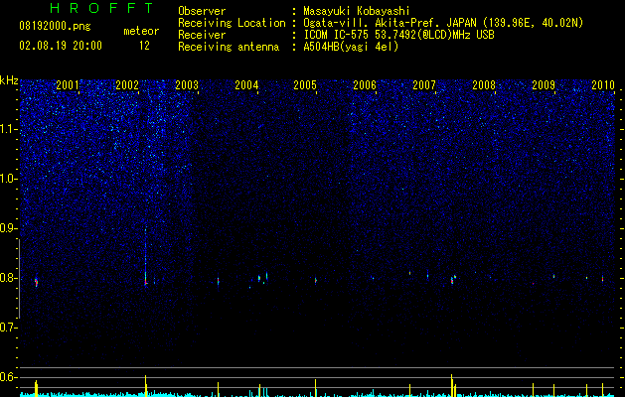Click the "meteor" count label

coord(141,31)
